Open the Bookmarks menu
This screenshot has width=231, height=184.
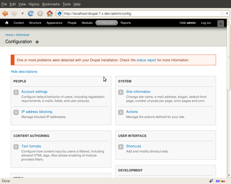pos(51,4)
